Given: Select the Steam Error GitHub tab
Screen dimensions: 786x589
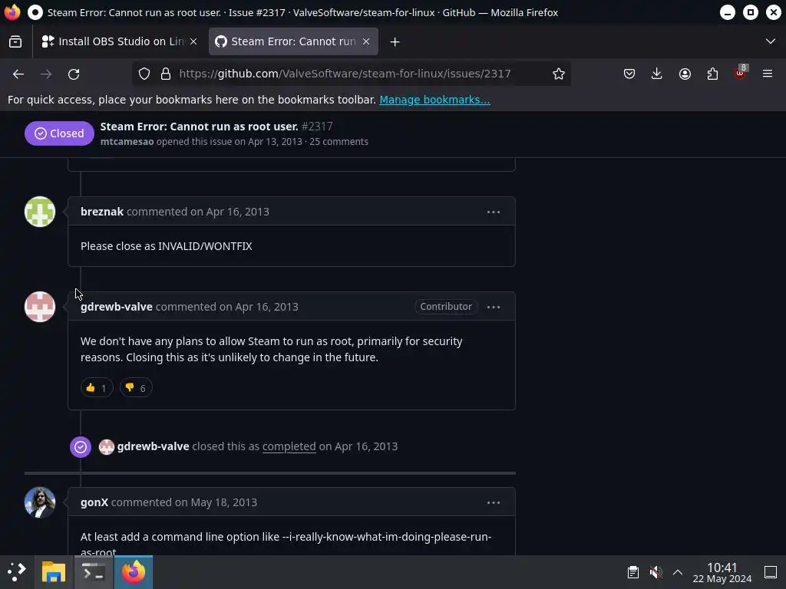Looking at the screenshot, I should [x=293, y=41].
